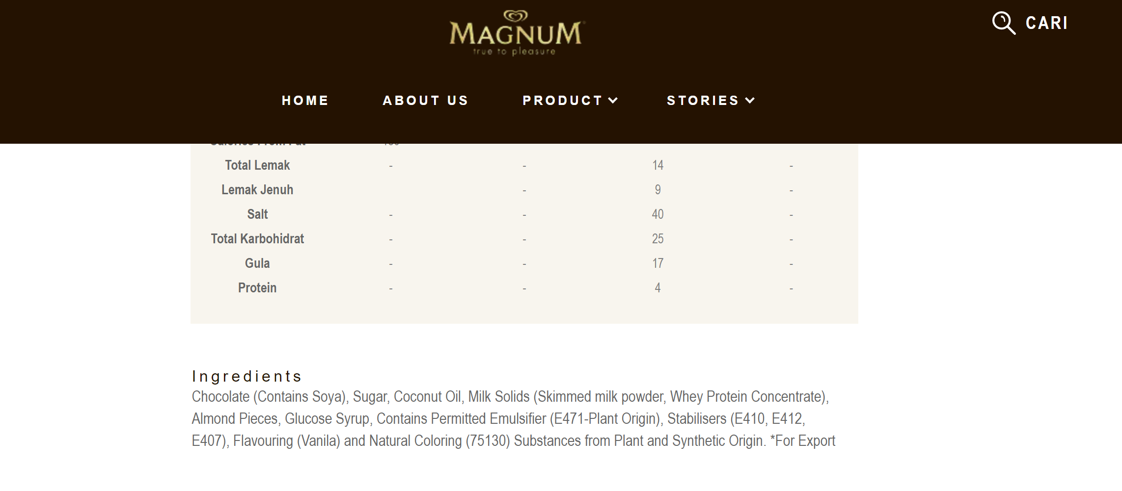The width and height of the screenshot is (1122, 491).
Task: Click the Protein row label
Action: coord(257,288)
